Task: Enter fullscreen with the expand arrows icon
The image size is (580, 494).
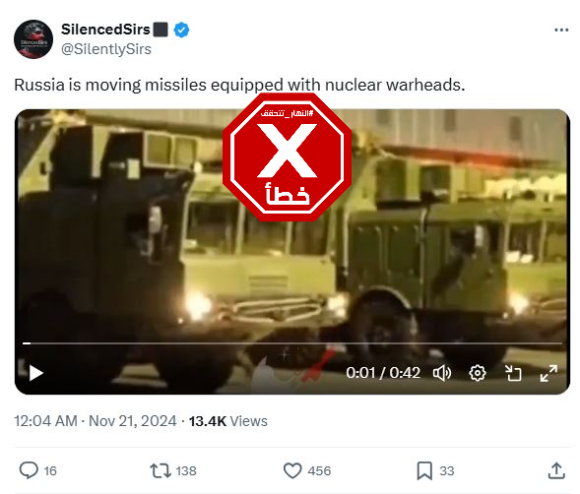Action: point(548,373)
